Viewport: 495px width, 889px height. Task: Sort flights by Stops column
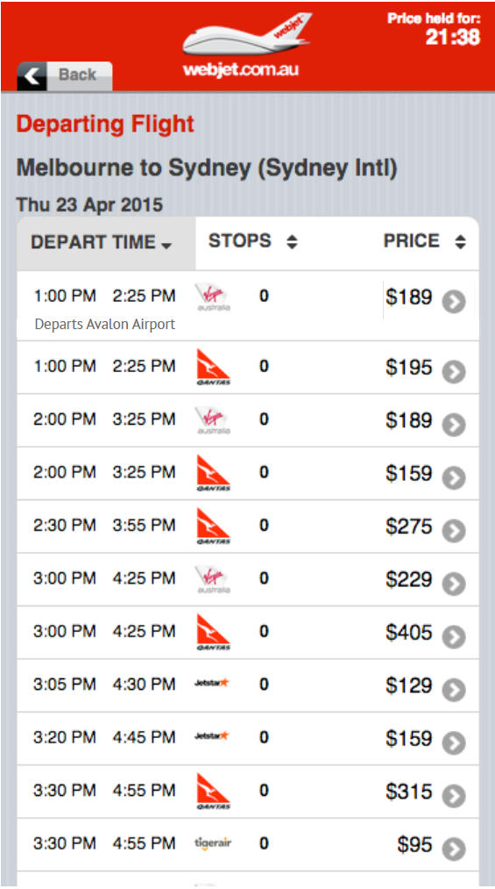click(x=253, y=241)
